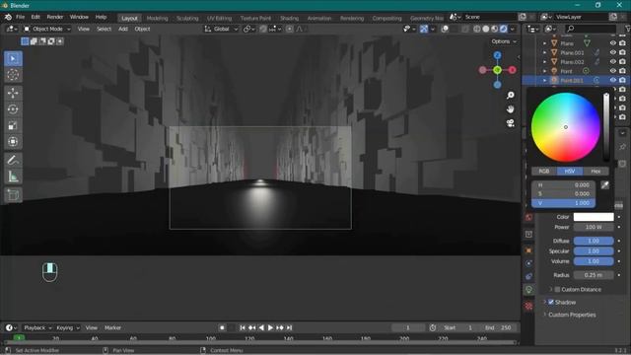631x355 pixels.
Task: Click the Z axis on navigation gizmo
Action: (x=497, y=55)
